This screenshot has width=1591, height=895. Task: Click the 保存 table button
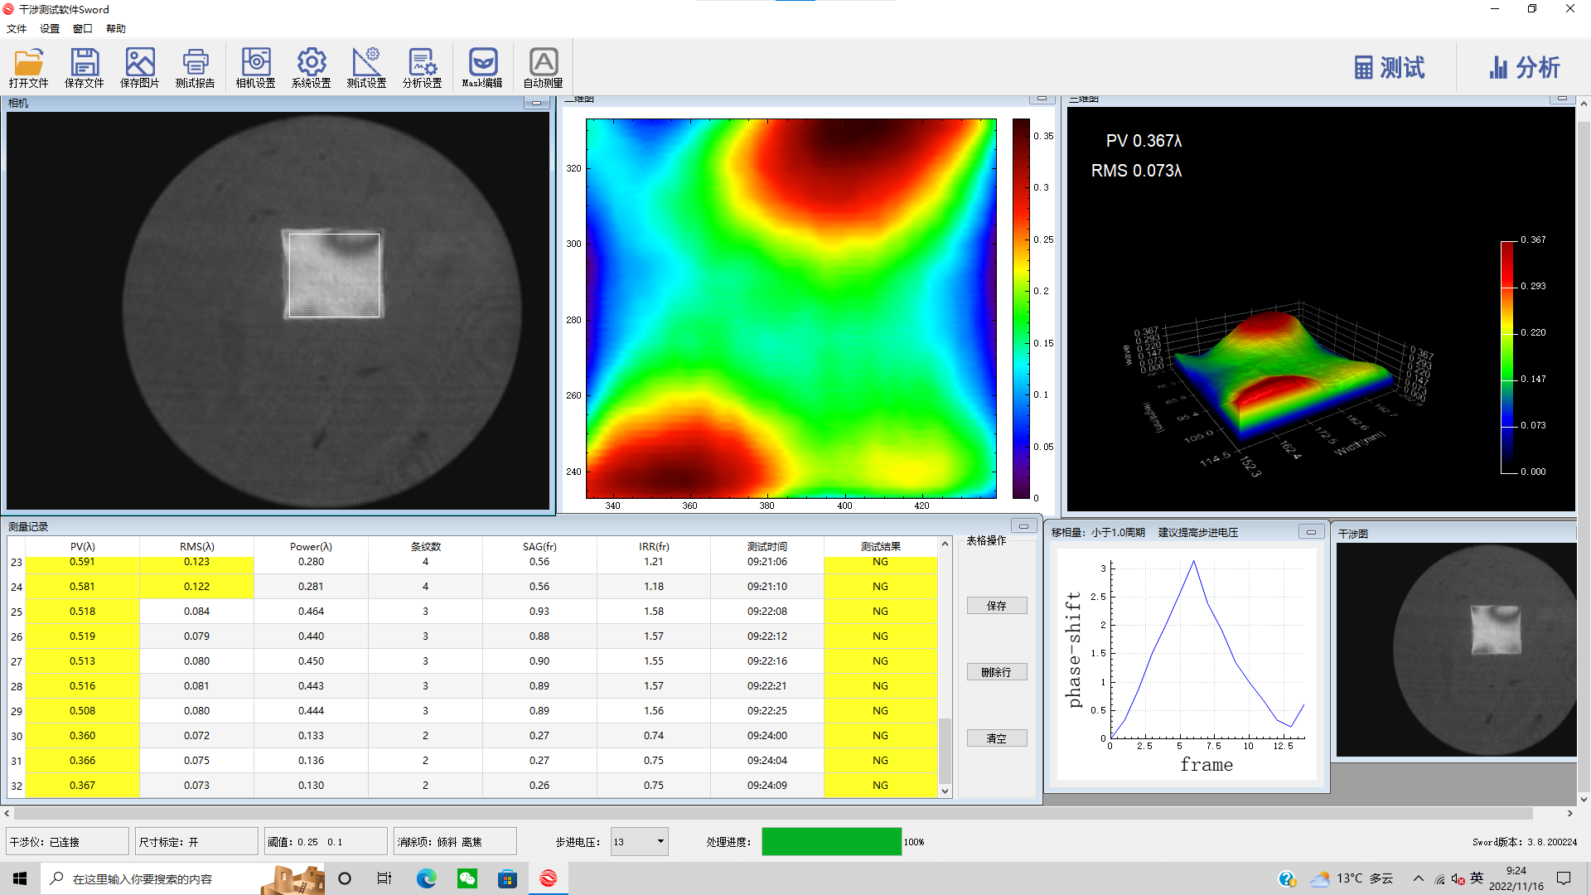point(996,606)
